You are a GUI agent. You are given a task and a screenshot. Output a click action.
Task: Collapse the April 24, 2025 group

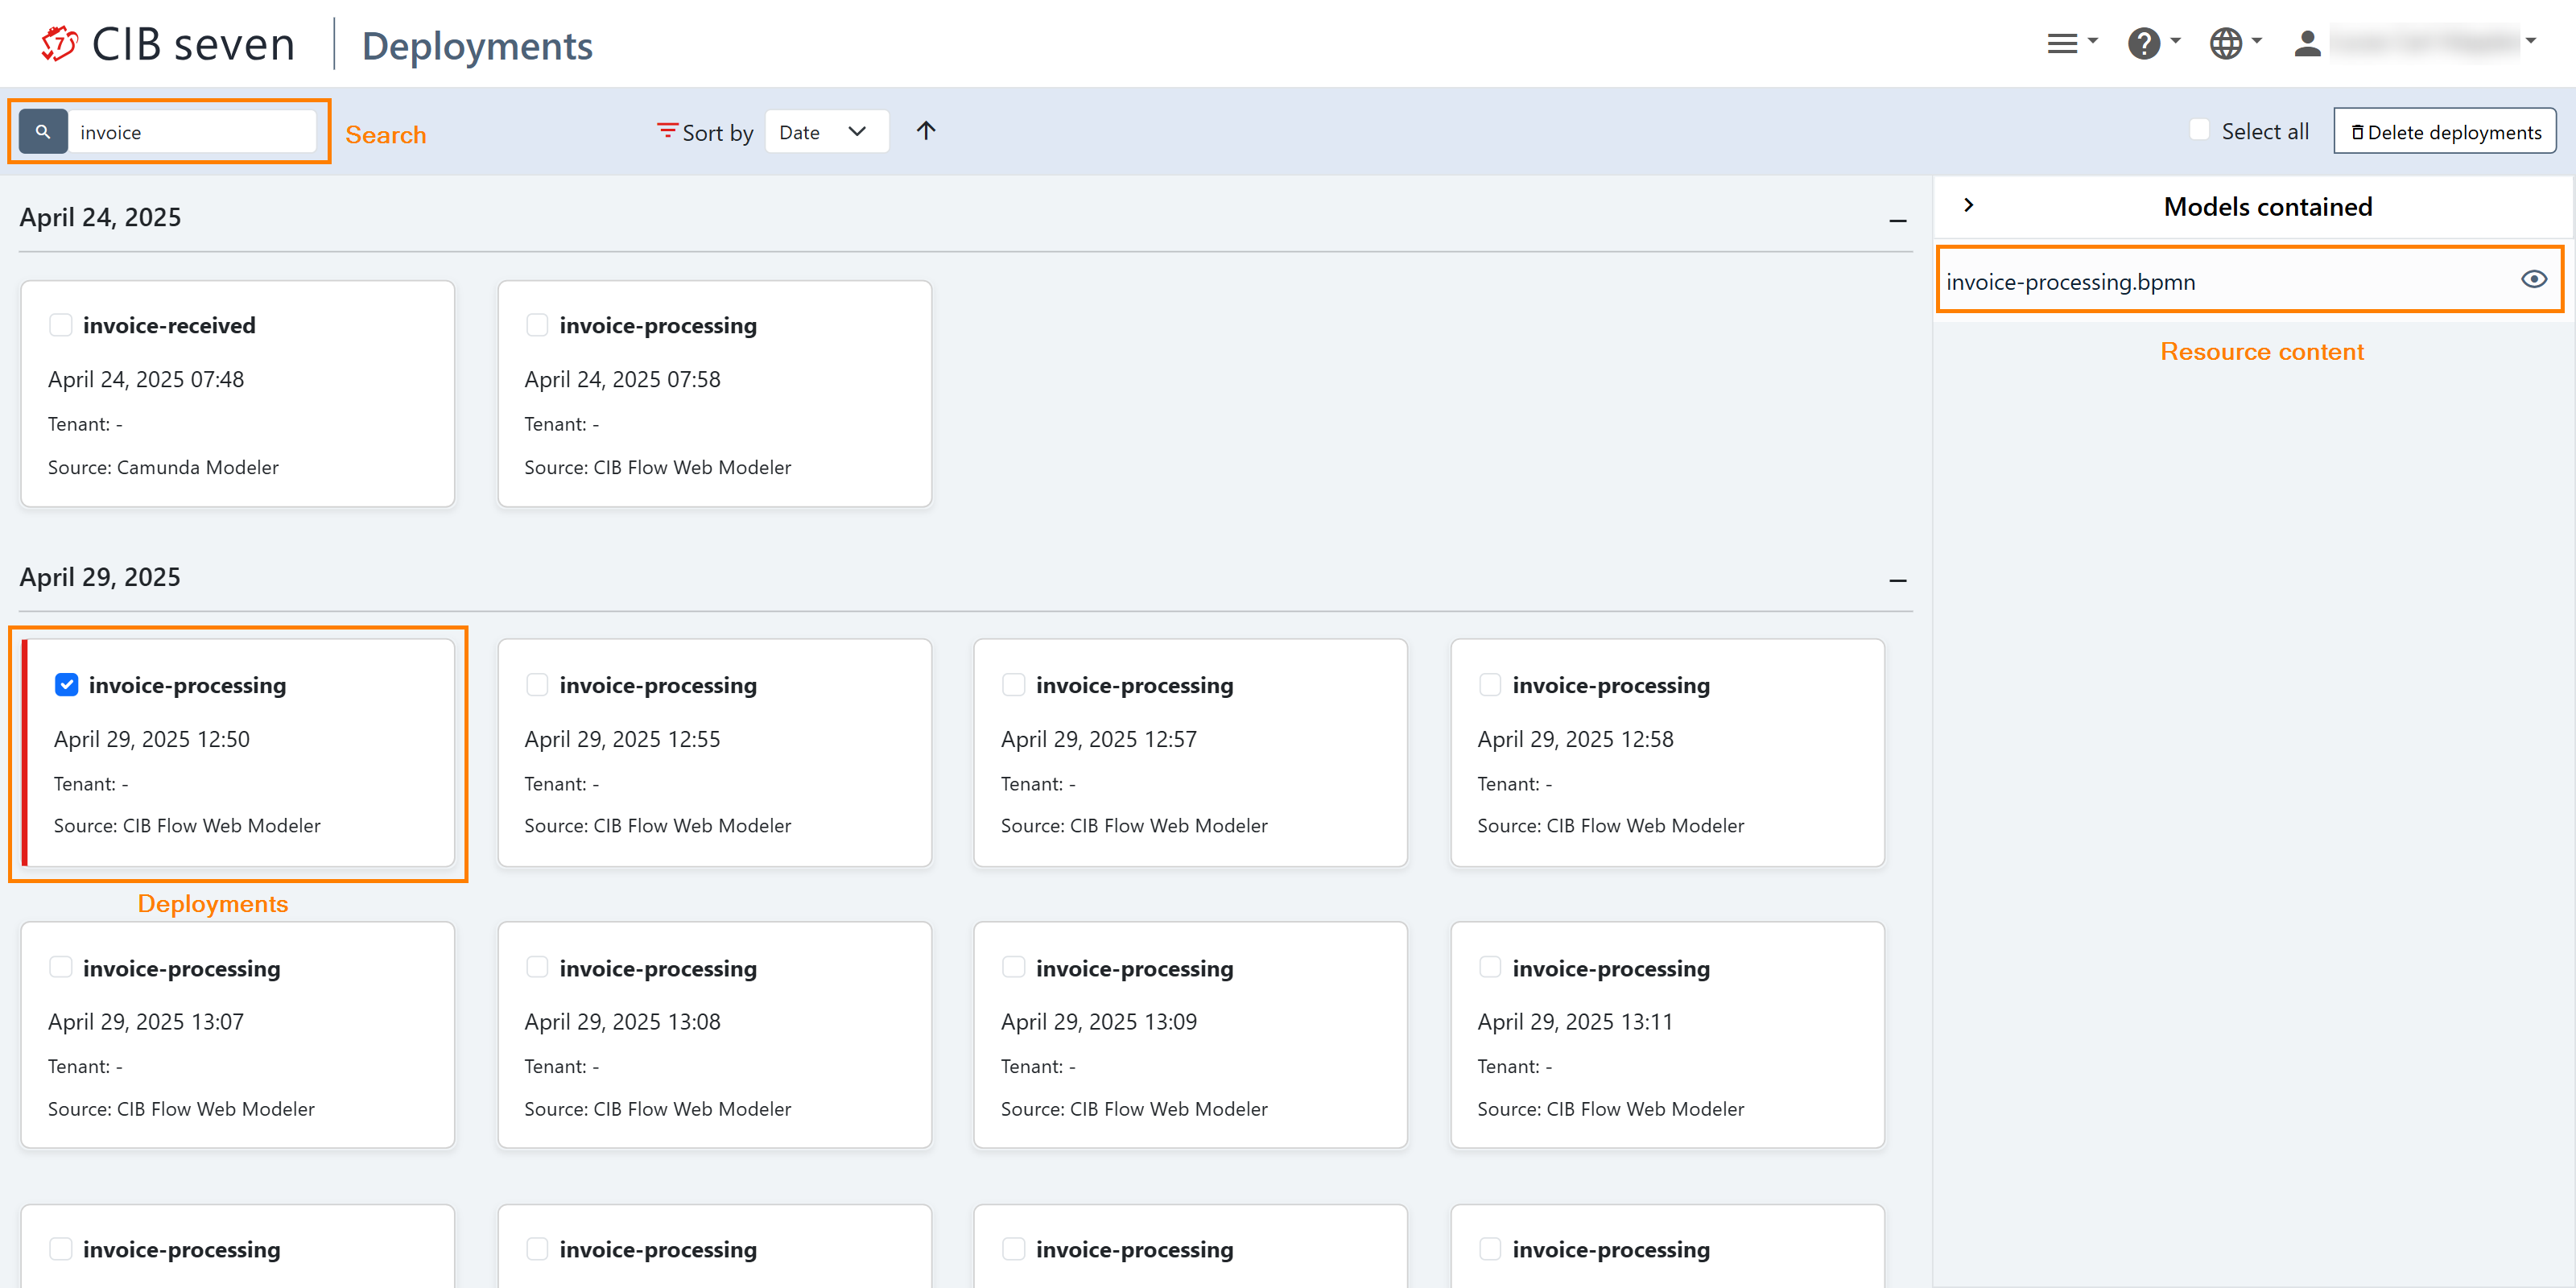point(1897,220)
